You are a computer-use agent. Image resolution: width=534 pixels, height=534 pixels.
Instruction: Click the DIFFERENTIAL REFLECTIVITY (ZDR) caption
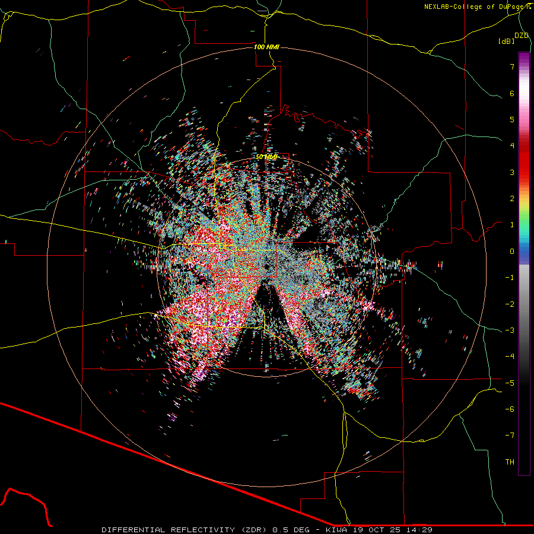pyautogui.click(x=185, y=530)
